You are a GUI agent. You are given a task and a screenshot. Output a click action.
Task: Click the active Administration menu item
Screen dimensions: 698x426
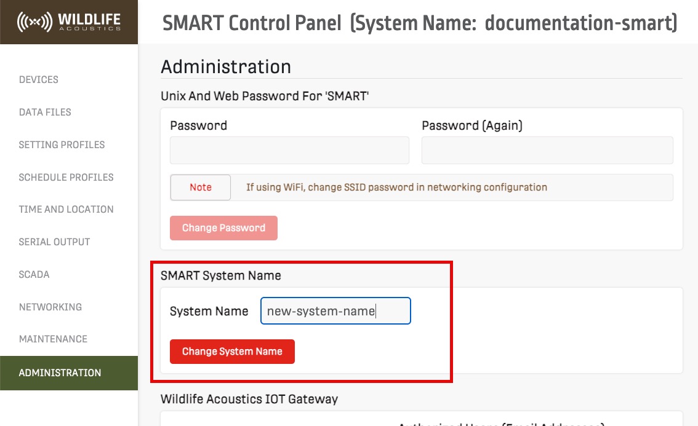tap(60, 373)
